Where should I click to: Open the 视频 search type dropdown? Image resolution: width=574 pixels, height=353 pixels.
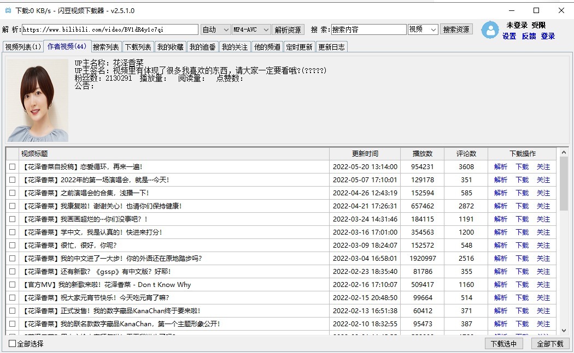[423, 29]
